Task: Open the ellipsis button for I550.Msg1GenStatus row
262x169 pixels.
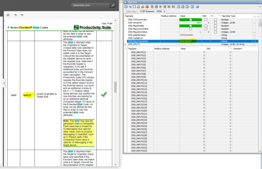Action: 254,32
